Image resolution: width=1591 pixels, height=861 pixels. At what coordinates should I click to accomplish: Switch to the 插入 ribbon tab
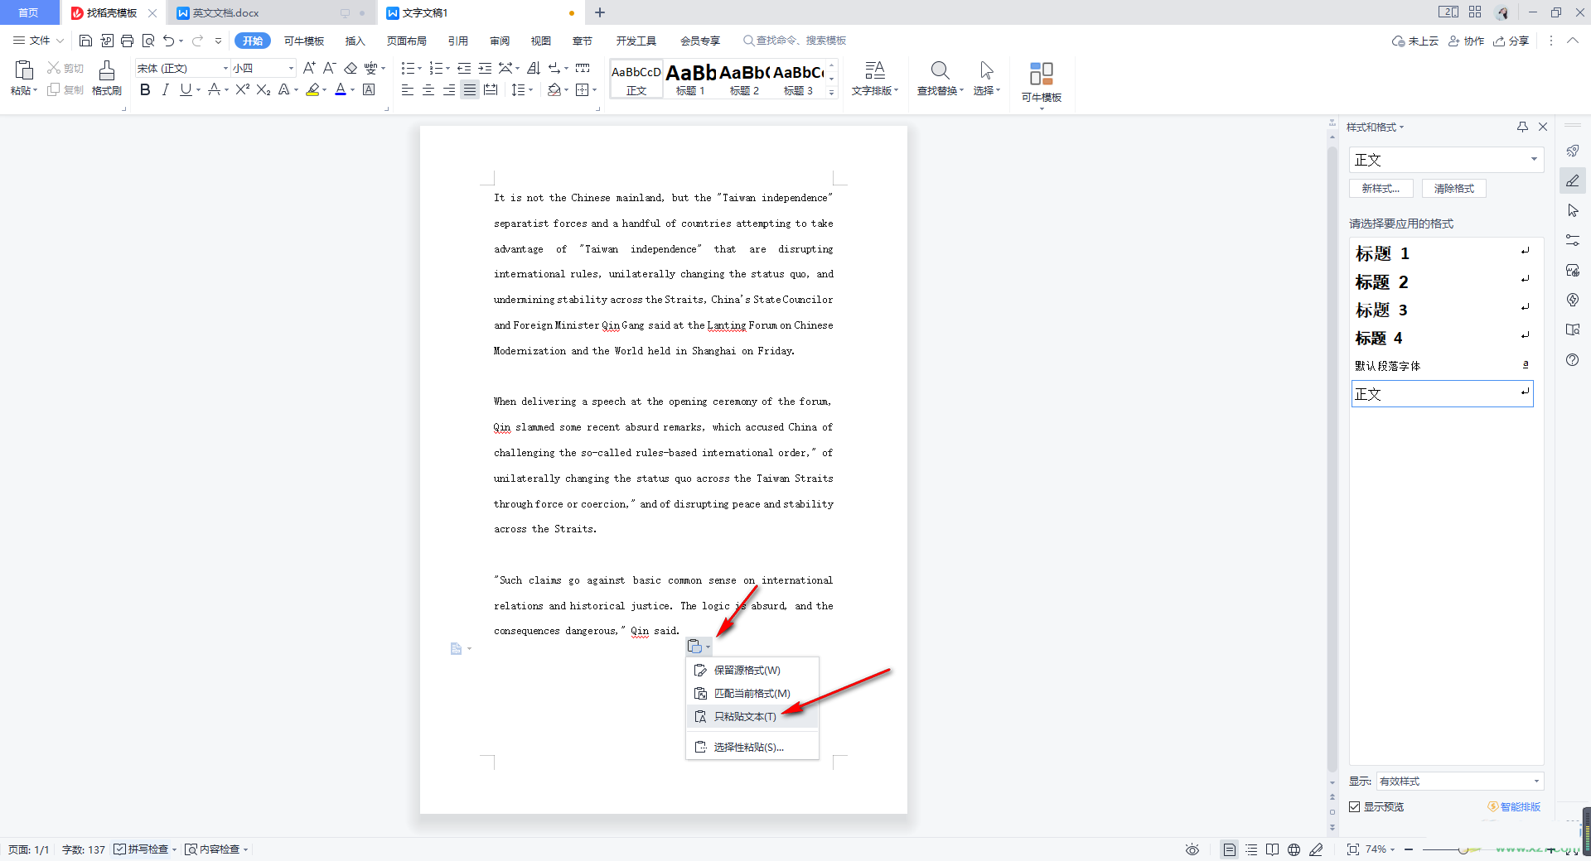pos(355,41)
